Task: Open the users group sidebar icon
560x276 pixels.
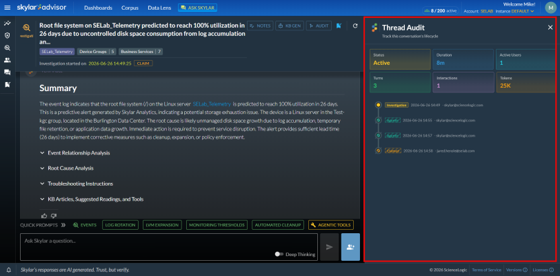Action: [x=7, y=60]
